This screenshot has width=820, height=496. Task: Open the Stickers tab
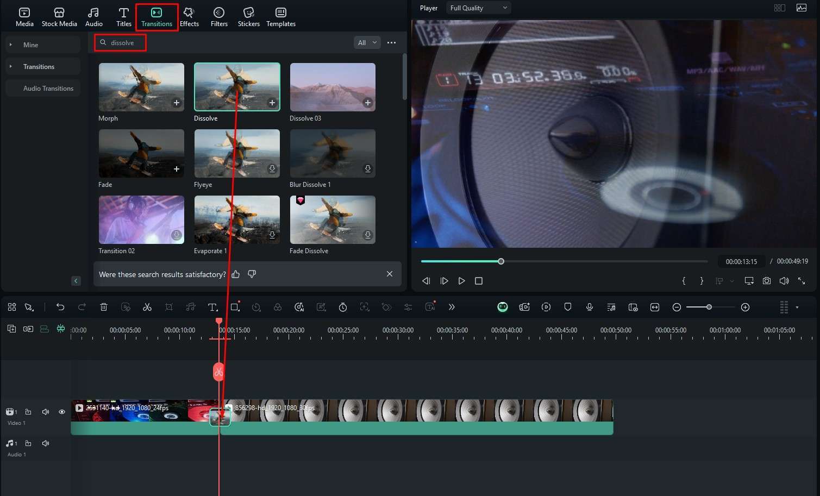[x=248, y=17]
